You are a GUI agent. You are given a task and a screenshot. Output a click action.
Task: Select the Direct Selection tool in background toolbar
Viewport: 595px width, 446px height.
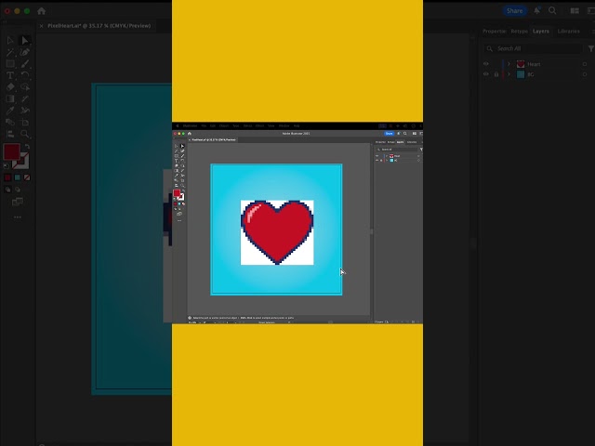tap(25, 40)
